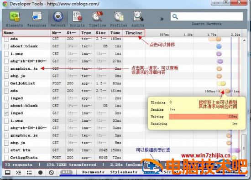Viewport: 251px width, 180px height.
Task: Click the blue about:blank timeline bubble
Action: [219, 46]
